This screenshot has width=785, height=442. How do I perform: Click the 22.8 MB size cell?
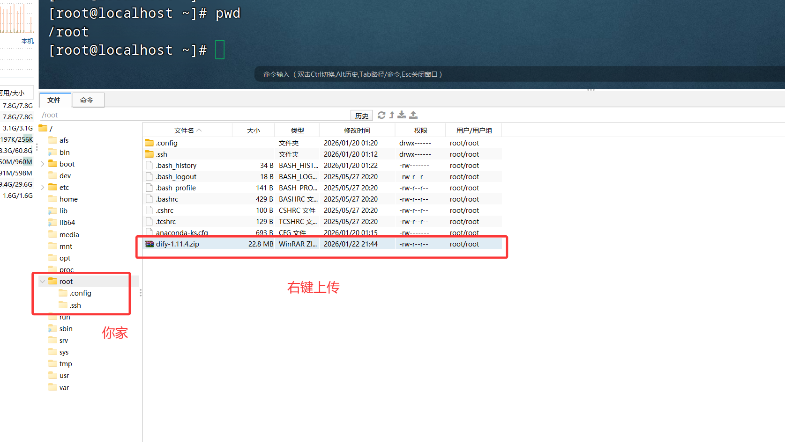(x=261, y=244)
